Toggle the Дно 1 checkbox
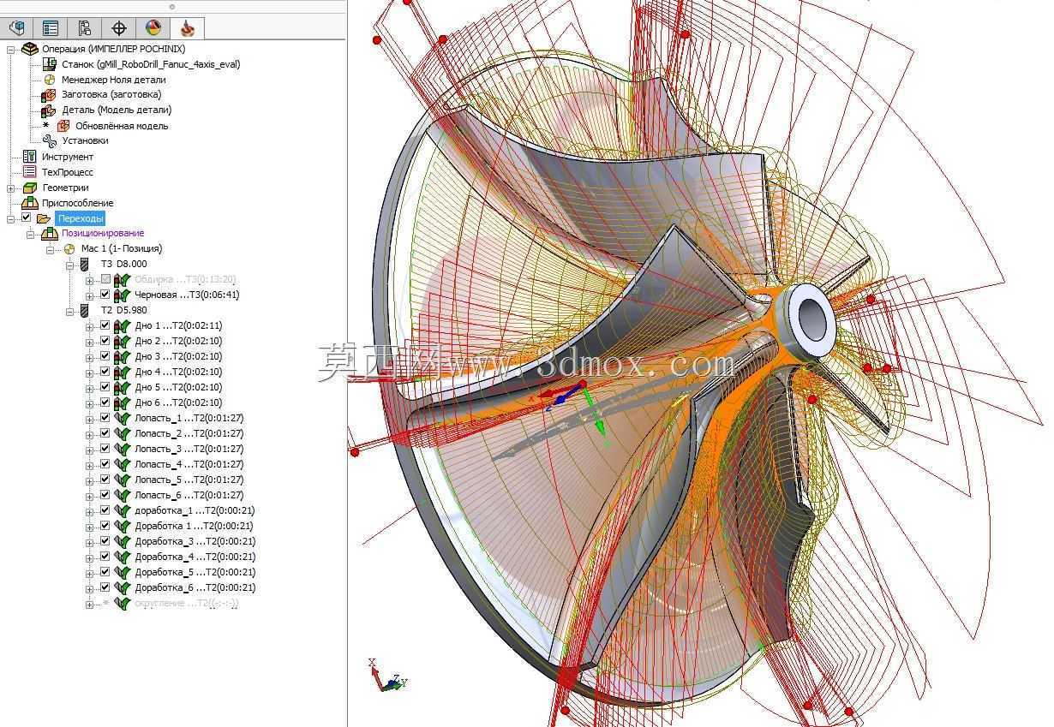 coord(105,325)
